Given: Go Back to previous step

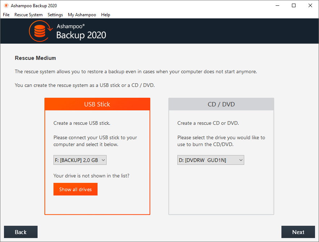Looking at the screenshot, I should click(21, 232).
